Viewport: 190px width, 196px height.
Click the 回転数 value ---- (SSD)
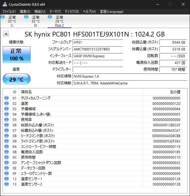173,56
